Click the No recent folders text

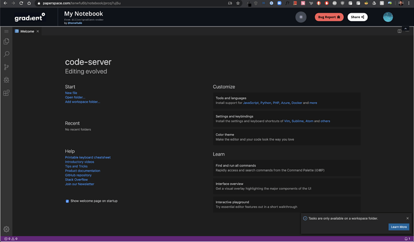78,130
